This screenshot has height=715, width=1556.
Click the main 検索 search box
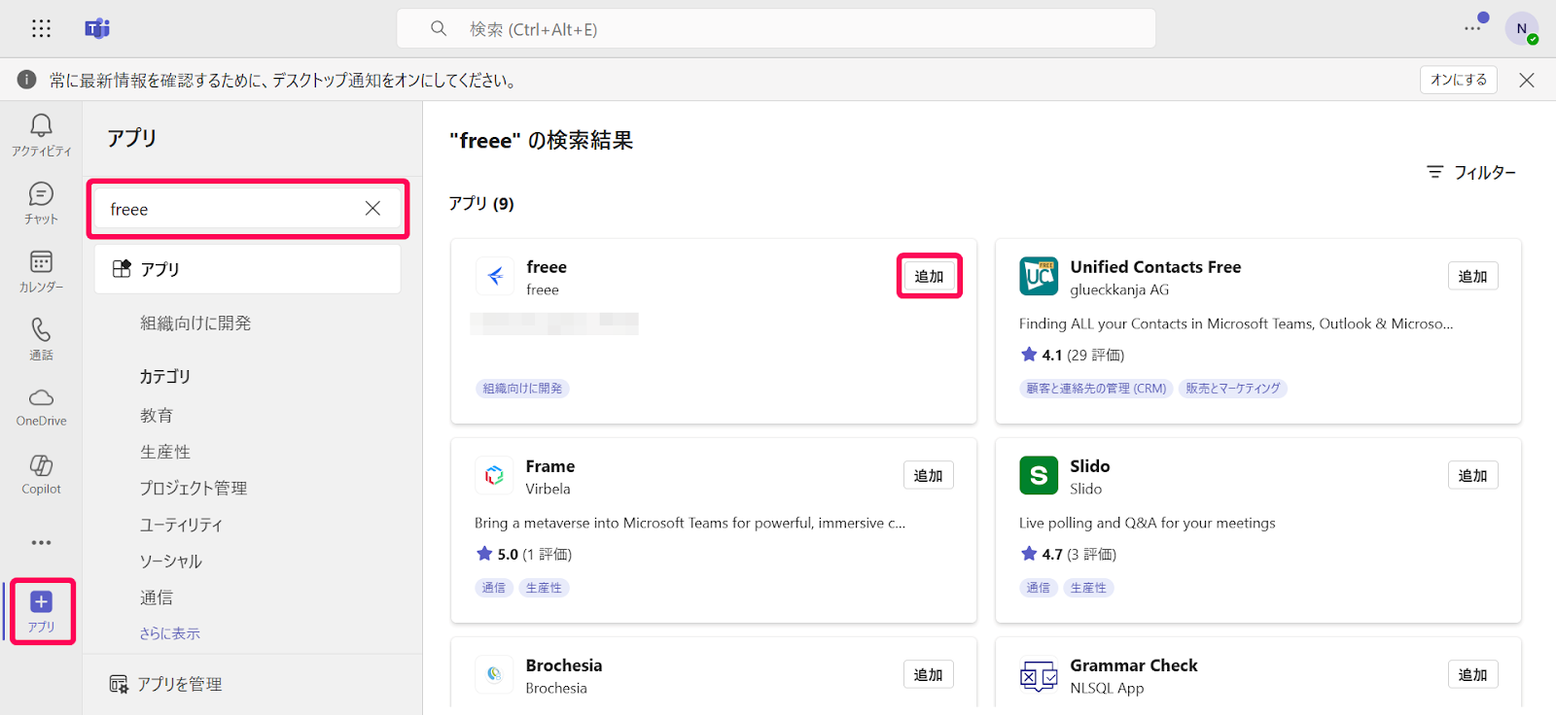tap(776, 28)
